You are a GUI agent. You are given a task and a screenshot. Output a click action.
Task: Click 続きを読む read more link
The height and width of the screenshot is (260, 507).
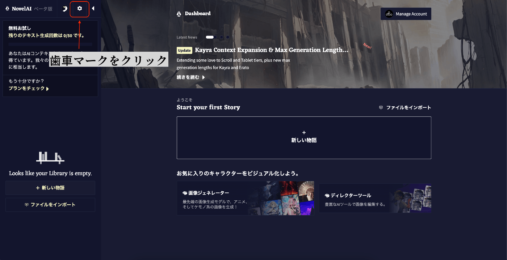coord(188,77)
